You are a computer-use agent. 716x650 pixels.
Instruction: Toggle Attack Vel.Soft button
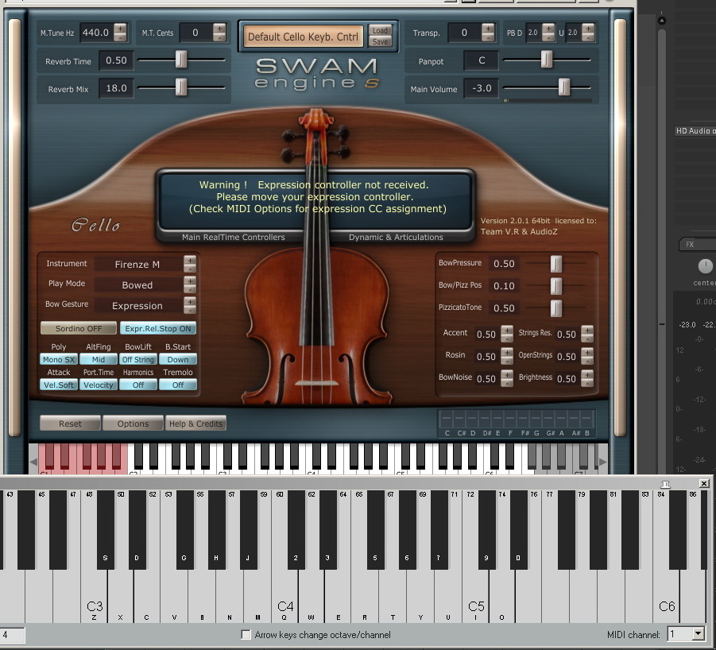(59, 385)
